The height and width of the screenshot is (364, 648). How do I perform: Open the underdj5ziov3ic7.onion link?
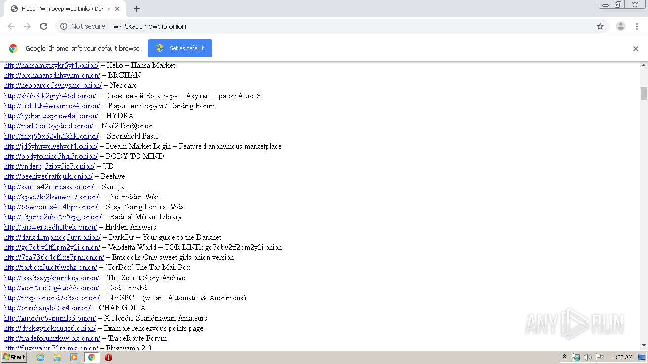(x=49, y=166)
